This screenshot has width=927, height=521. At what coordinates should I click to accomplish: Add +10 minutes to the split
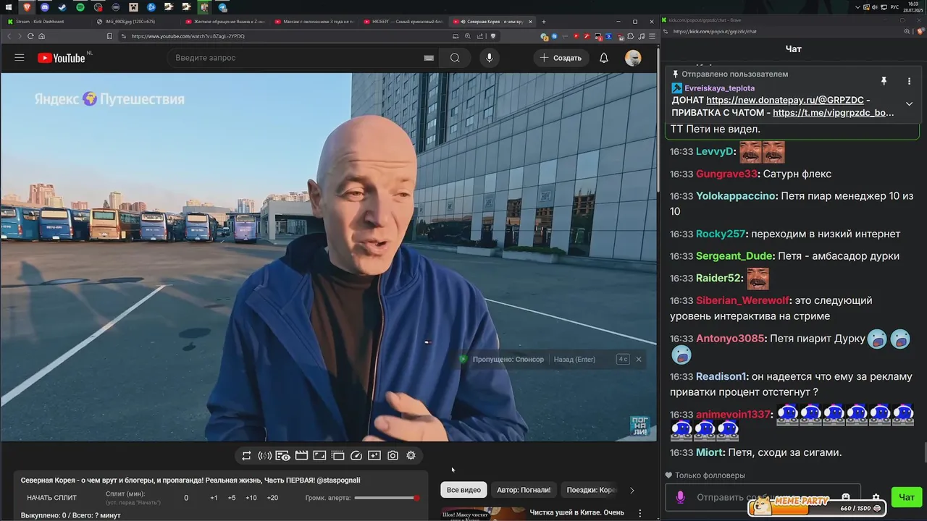tap(251, 498)
